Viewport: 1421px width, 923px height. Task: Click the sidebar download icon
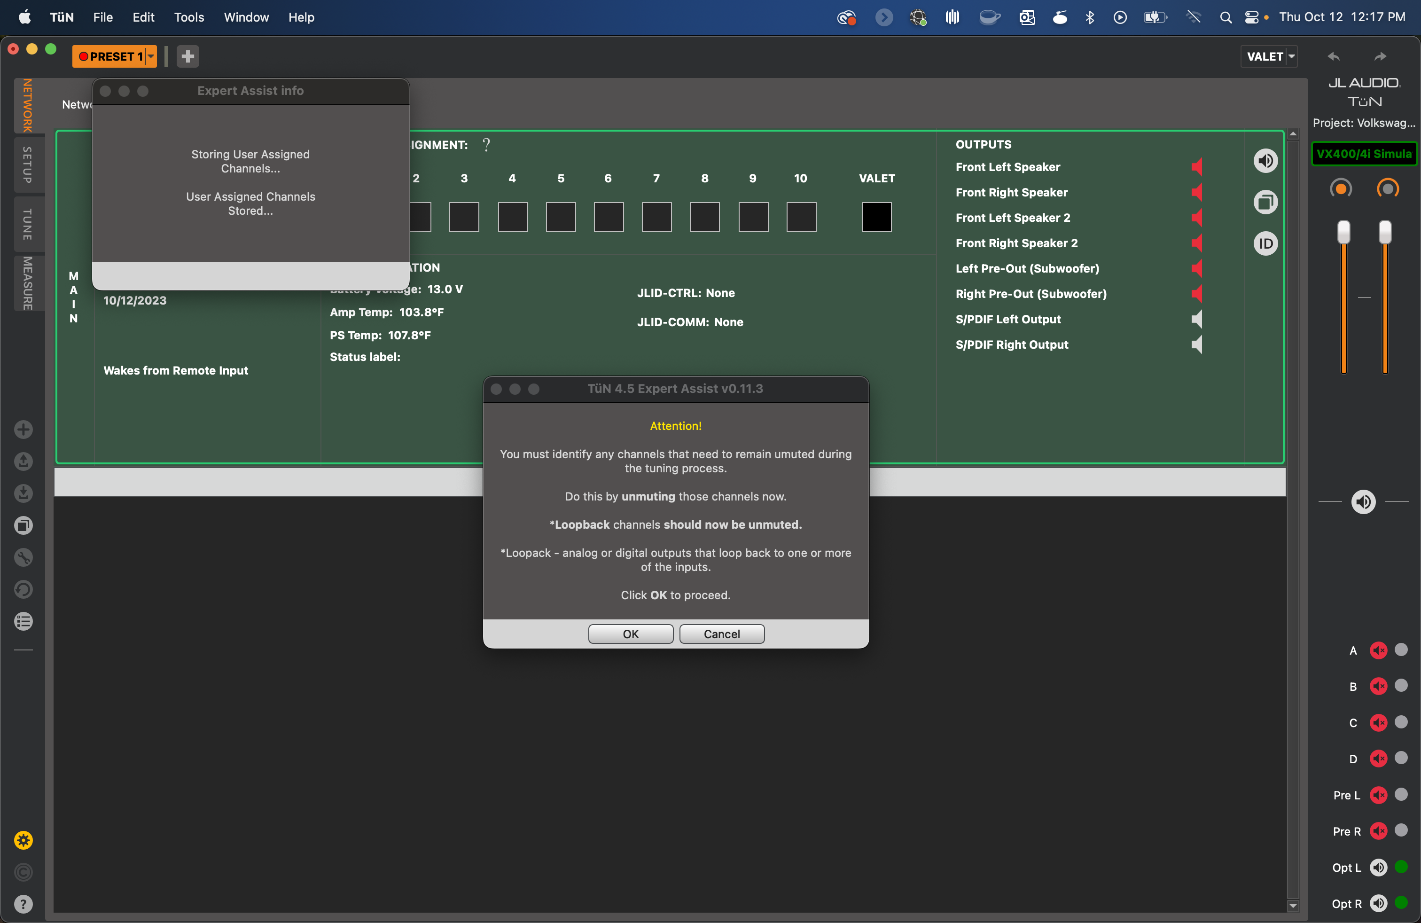tap(23, 493)
